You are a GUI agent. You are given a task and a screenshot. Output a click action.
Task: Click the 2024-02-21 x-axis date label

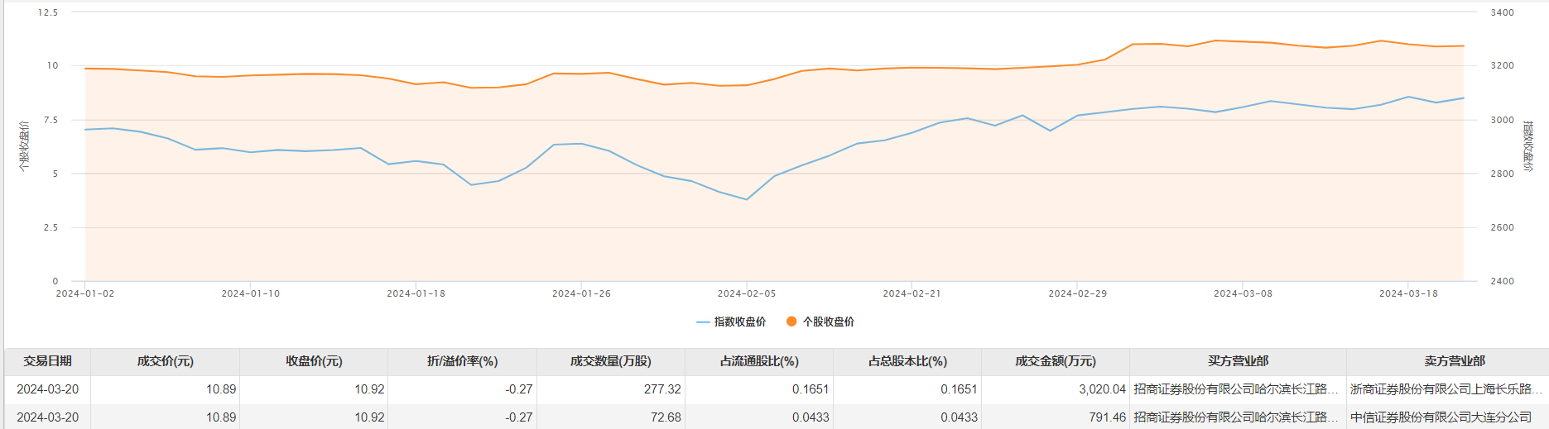(x=912, y=293)
